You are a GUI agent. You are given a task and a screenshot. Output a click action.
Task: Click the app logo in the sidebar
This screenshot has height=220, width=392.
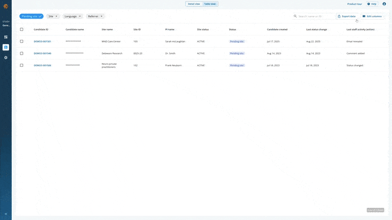tap(6, 6)
